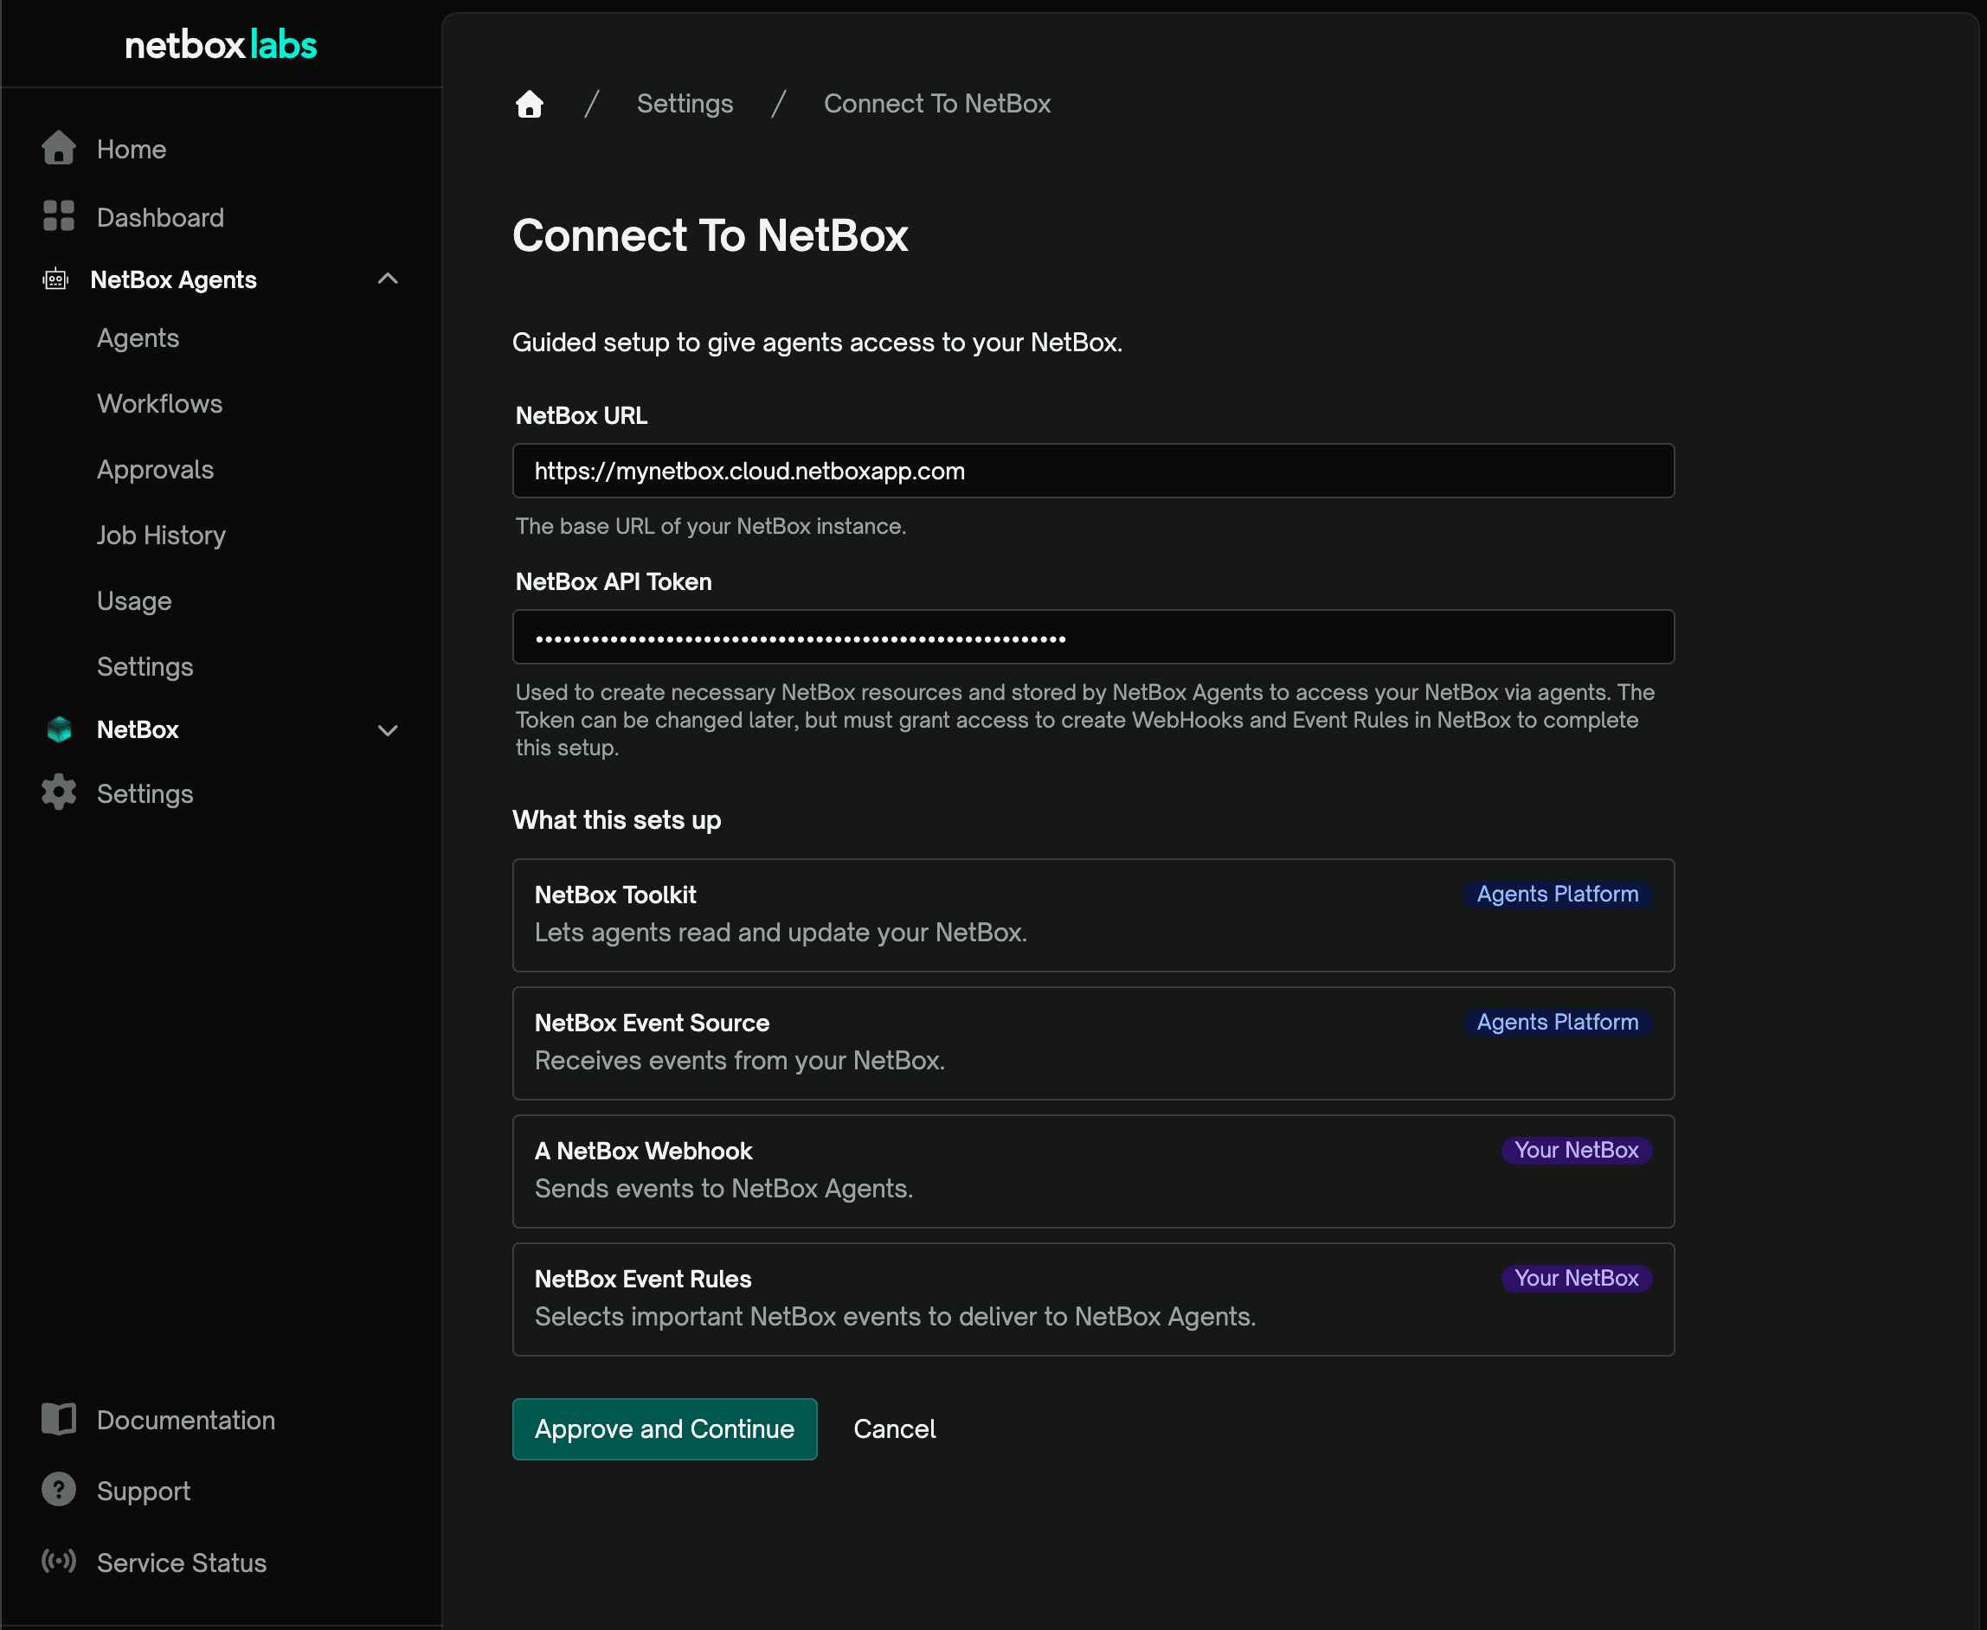This screenshot has height=1630, width=1987.
Task: Click 'Lets agents read and update your NetBox.'
Action: (781, 933)
